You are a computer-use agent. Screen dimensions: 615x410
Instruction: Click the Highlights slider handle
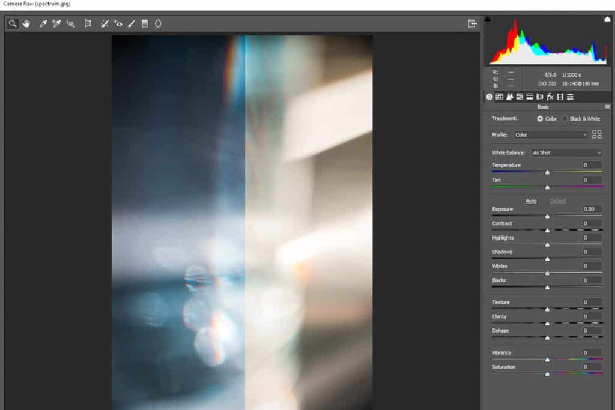click(548, 244)
